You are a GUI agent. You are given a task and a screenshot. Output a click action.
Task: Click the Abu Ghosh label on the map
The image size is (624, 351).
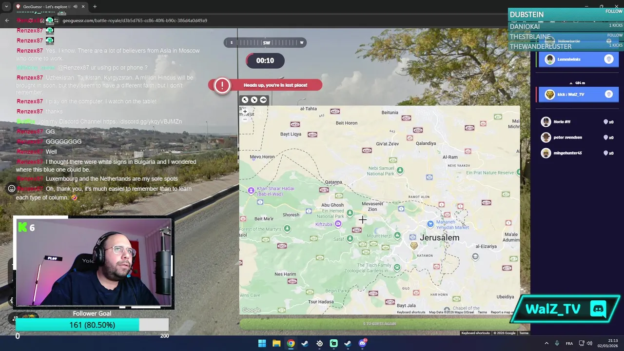(332, 205)
